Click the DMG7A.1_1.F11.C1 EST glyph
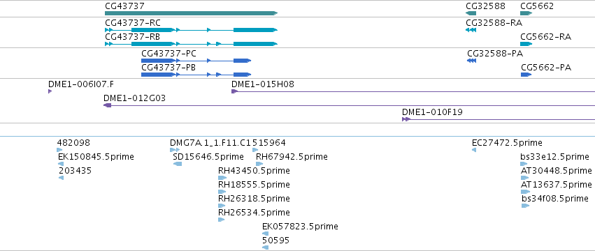Screen dimensions: 595x251 (x=175, y=150)
